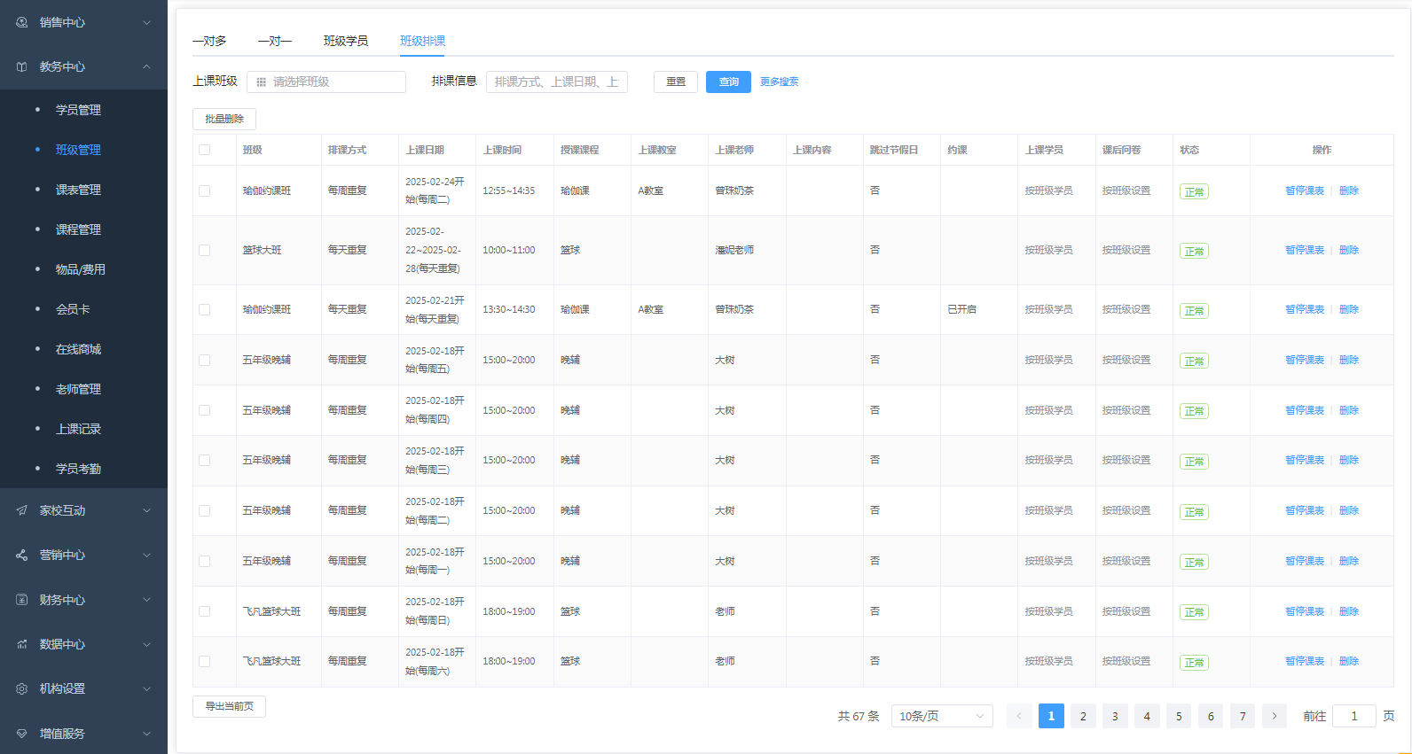Image resolution: width=1412 pixels, height=754 pixels.
Task: Toggle the select-all checkbox in table header
Action: pyautogui.click(x=205, y=150)
